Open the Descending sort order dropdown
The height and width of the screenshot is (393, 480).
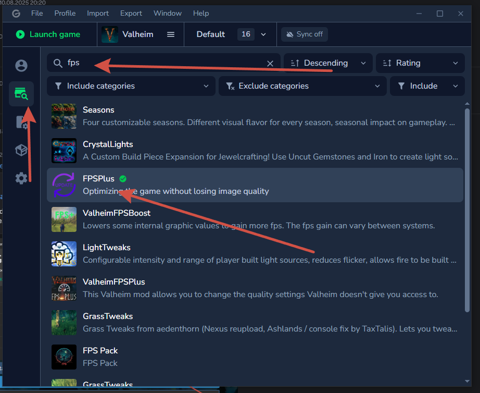328,63
